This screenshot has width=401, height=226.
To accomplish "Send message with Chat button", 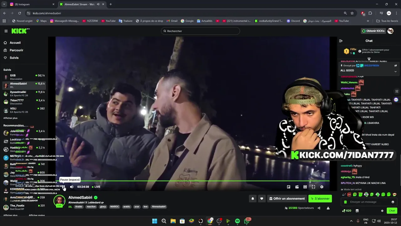I will point(392,211).
